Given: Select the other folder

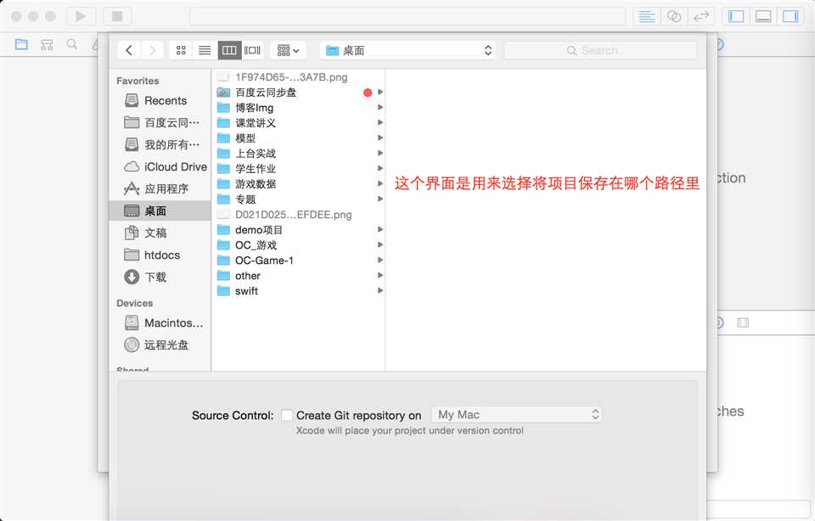Looking at the screenshot, I should click(x=299, y=275).
